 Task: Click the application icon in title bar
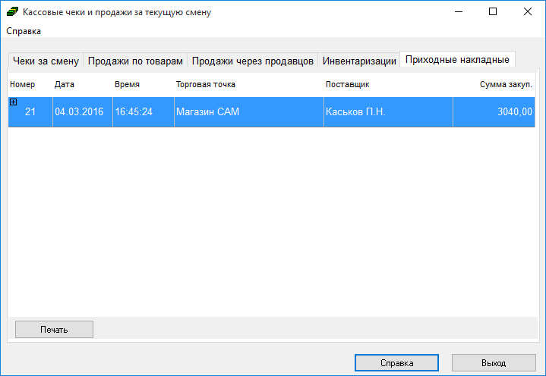tap(13, 12)
